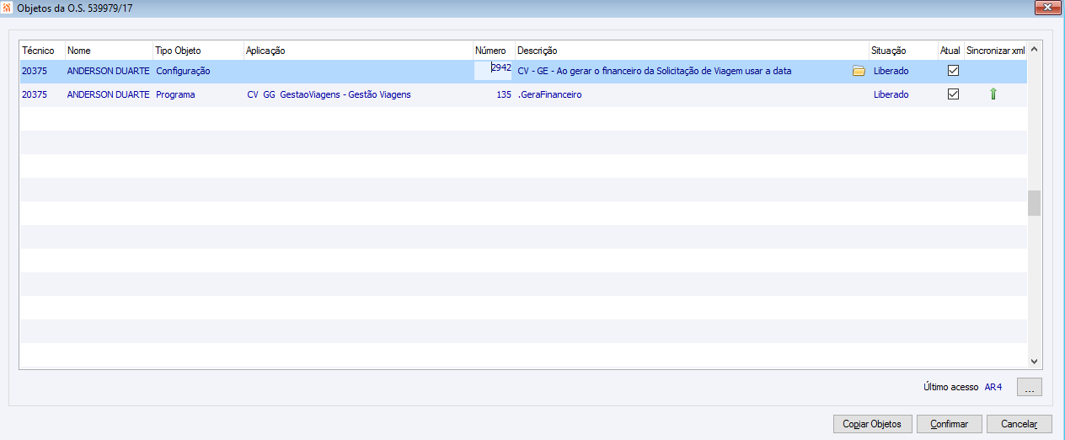Select the Programa cell in the second row

click(x=175, y=94)
